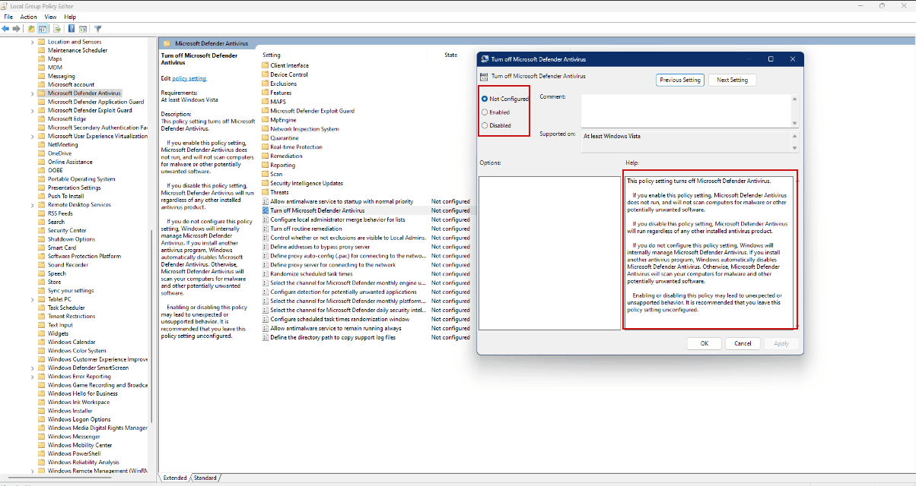Expand the Location and Sensors tree node

pos(33,42)
